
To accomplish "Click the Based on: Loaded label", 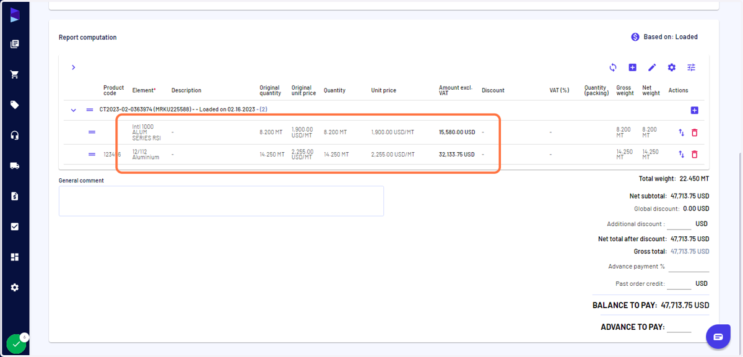I will pos(671,37).
